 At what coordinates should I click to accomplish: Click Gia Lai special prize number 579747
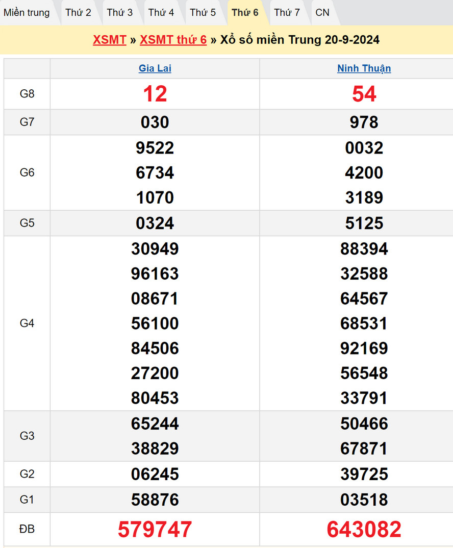[155, 530]
